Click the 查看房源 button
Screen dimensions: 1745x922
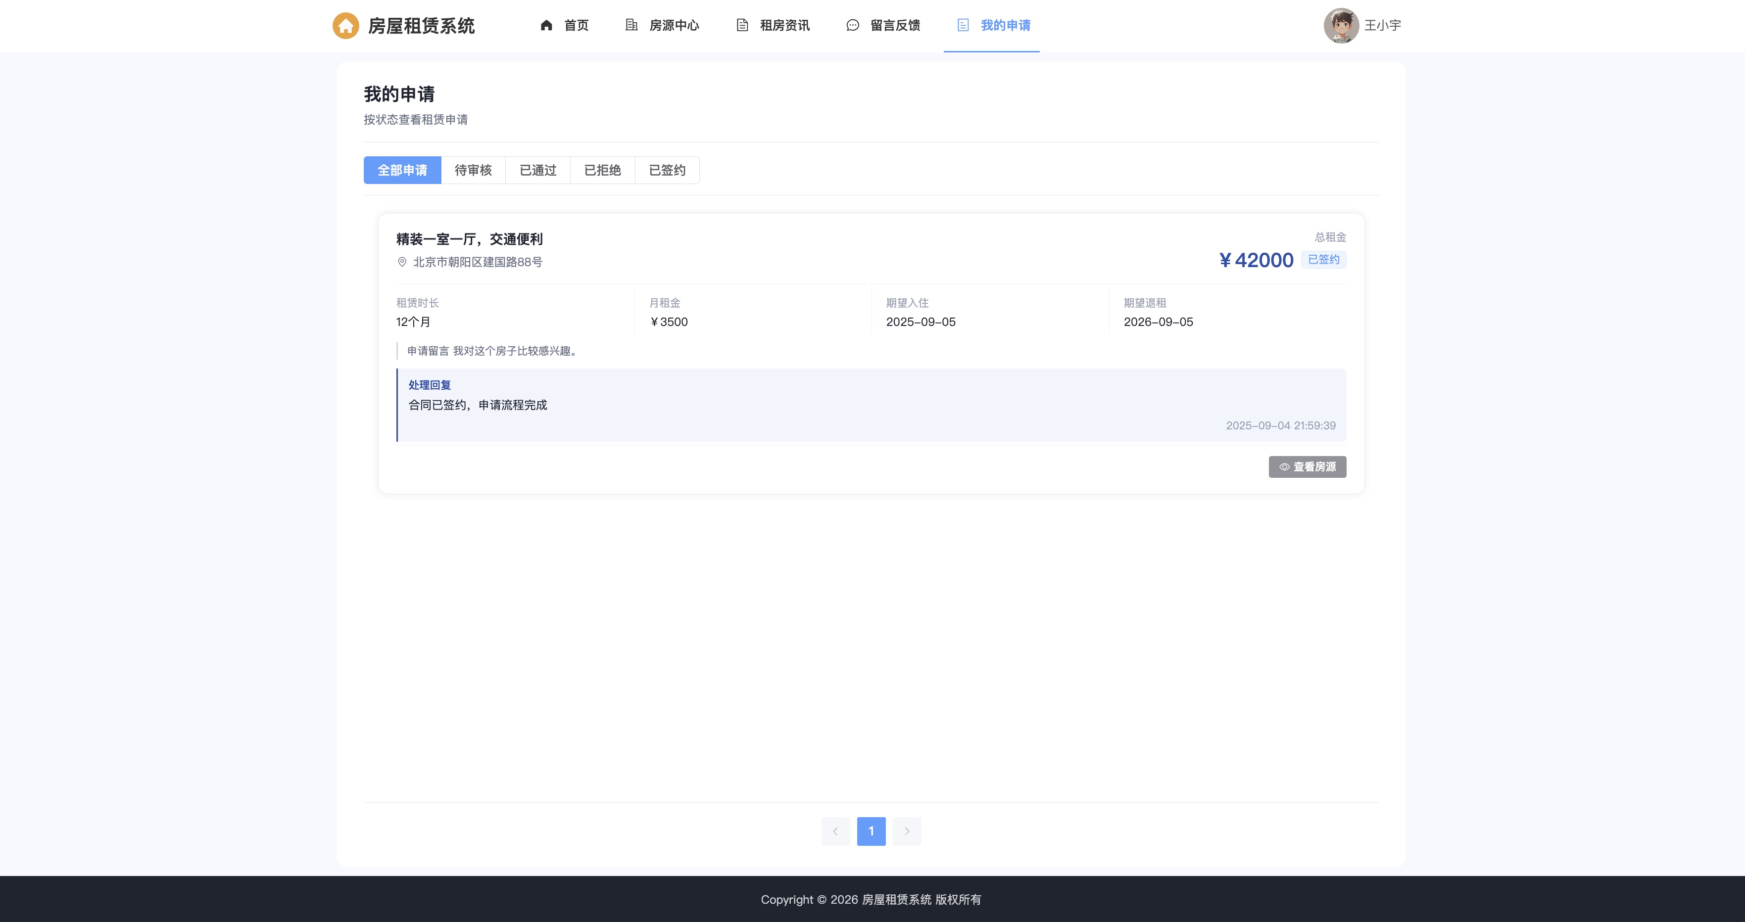(x=1308, y=466)
